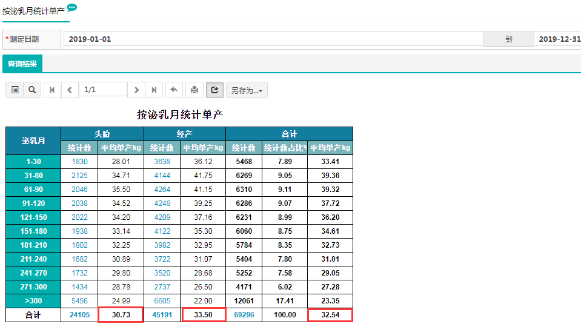Open grand total link 69296
This screenshot has height=324, width=581.
(244, 315)
